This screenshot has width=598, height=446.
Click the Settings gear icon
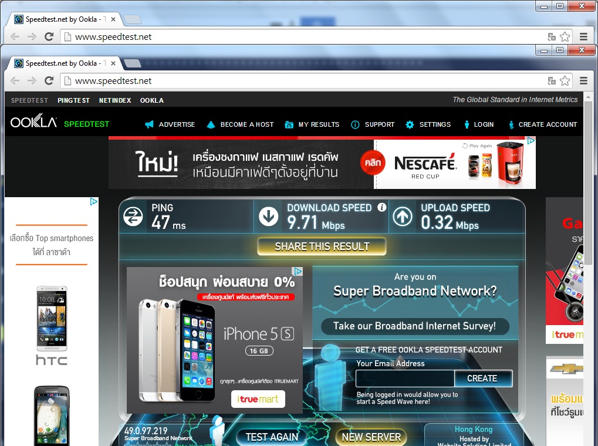[410, 124]
